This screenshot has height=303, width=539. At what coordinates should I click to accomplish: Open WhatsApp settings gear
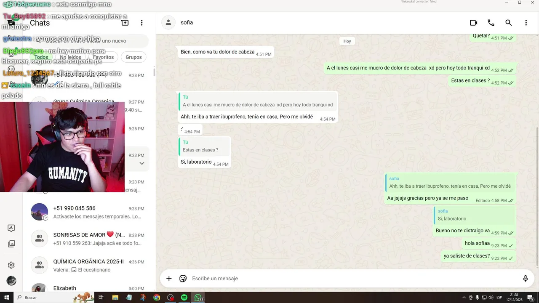(11, 265)
